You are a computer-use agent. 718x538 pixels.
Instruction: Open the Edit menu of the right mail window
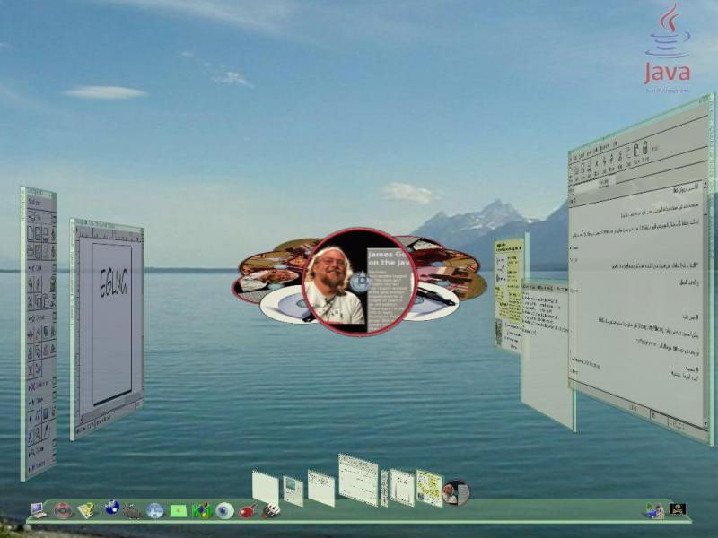pos(585,153)
